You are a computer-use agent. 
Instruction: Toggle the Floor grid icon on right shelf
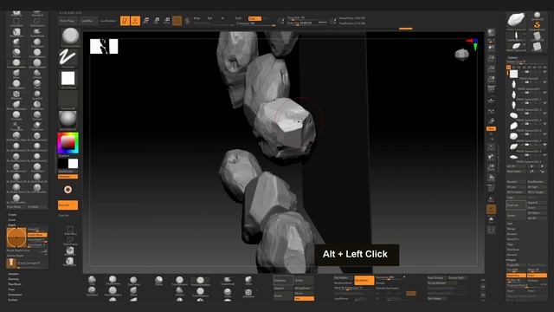(491, 101)
